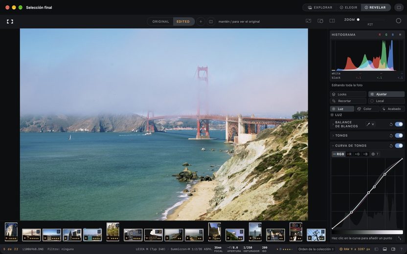This screenshot has height=254, width=407.
Task: Reset the Curva de Tonos section
Action: (x=391, y=146)
